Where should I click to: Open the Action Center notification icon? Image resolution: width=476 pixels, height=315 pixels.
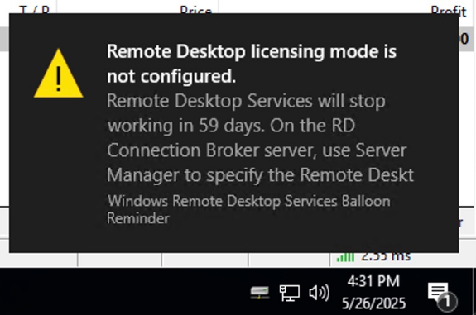tap(438, 292)
